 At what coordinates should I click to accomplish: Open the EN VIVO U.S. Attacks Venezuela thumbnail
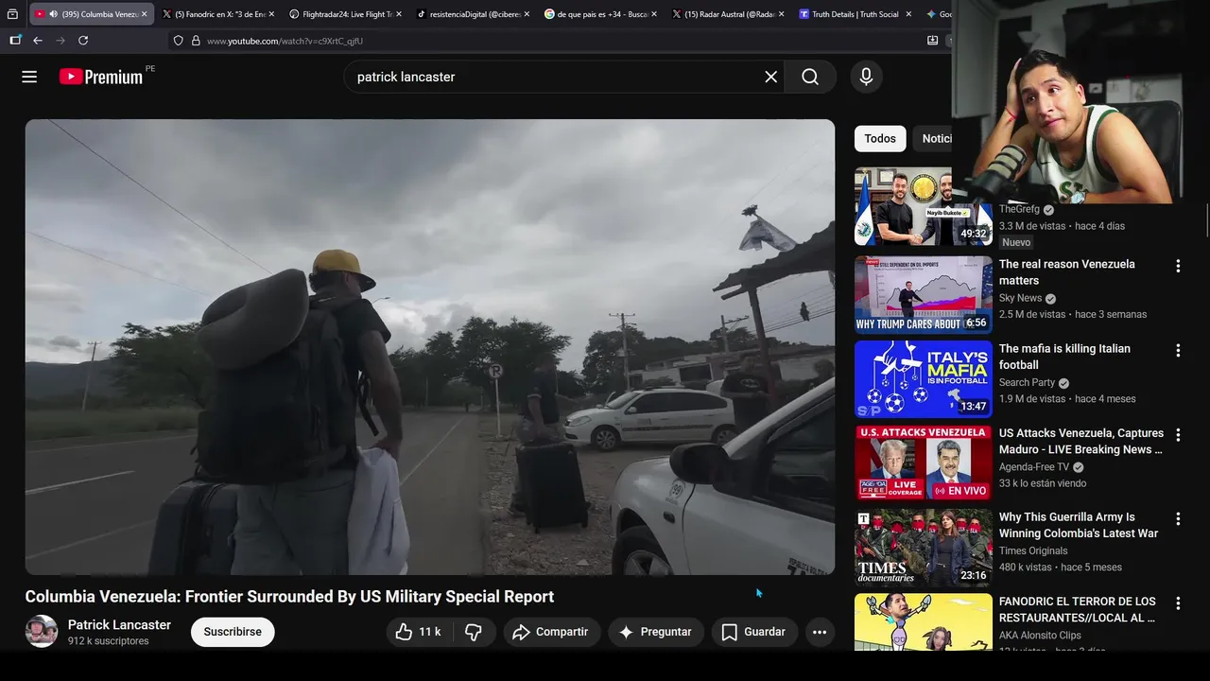pyautogui.click(x=924, y=463)
